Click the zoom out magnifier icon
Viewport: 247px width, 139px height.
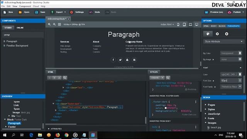54,24
